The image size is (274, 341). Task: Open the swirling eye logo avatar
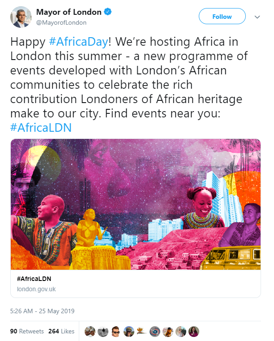click(155, 332)
